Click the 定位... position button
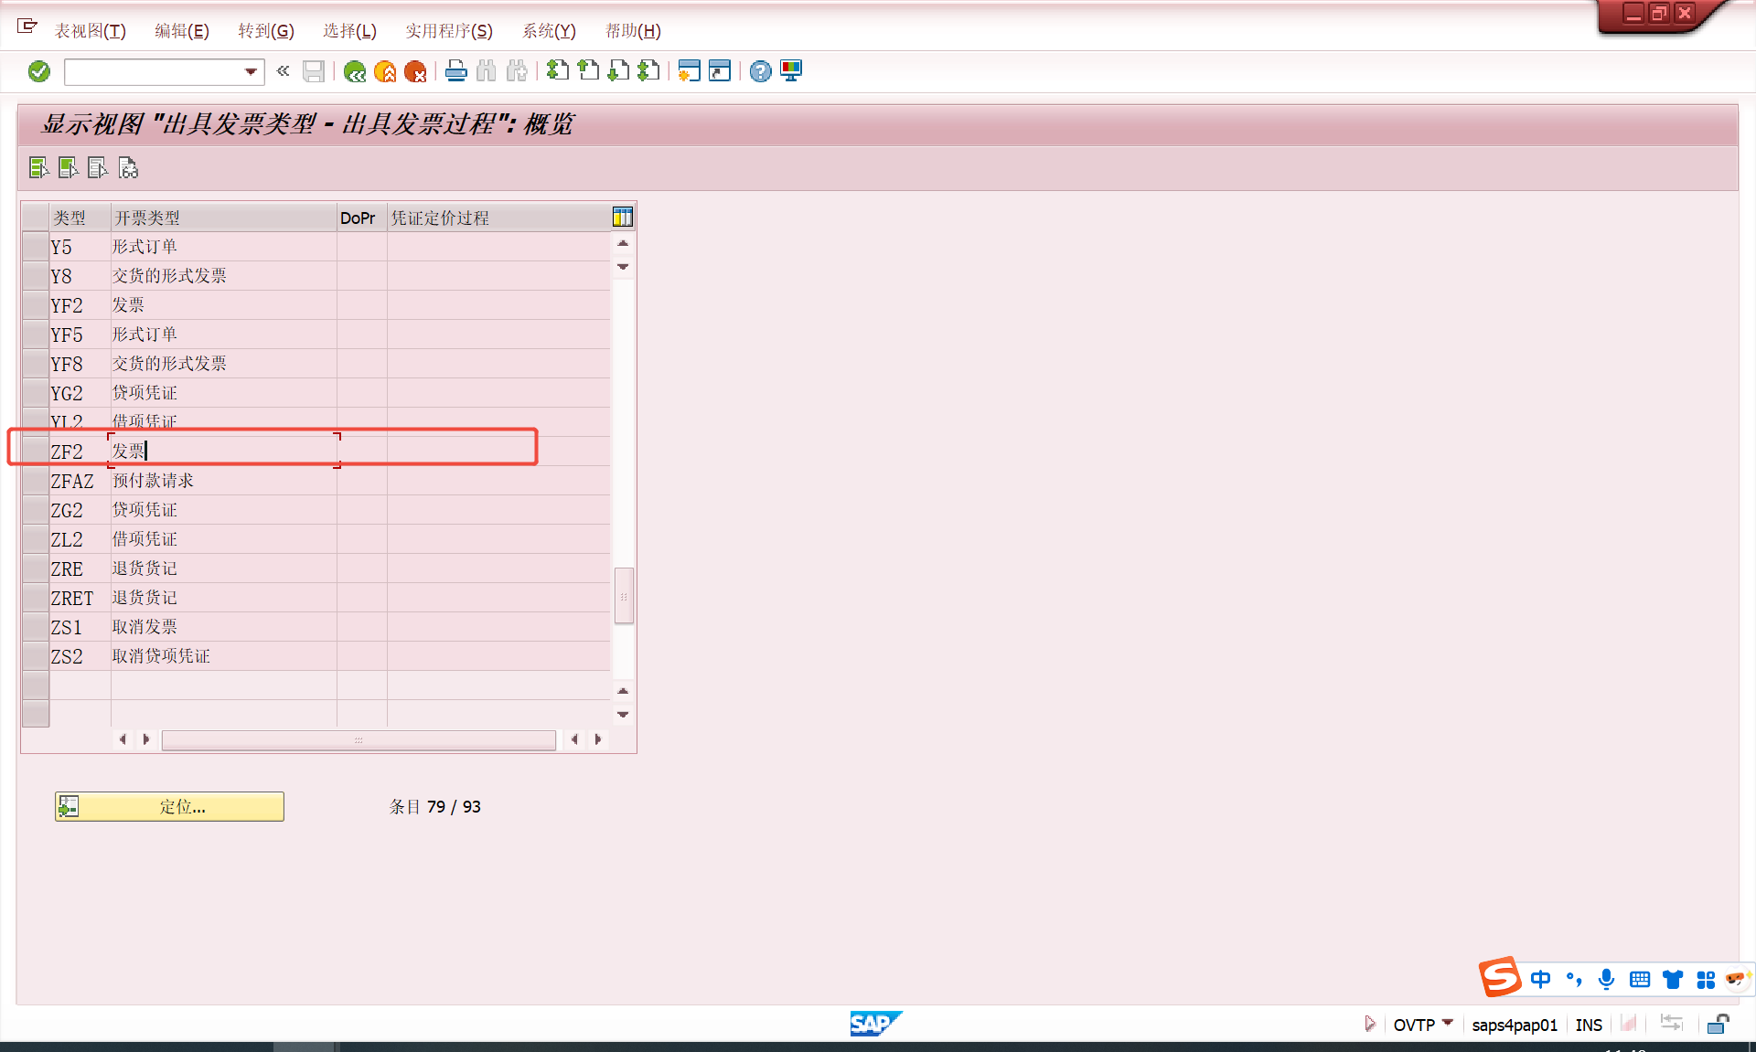Screen dimensions: 1756x1052 (170, 806)
